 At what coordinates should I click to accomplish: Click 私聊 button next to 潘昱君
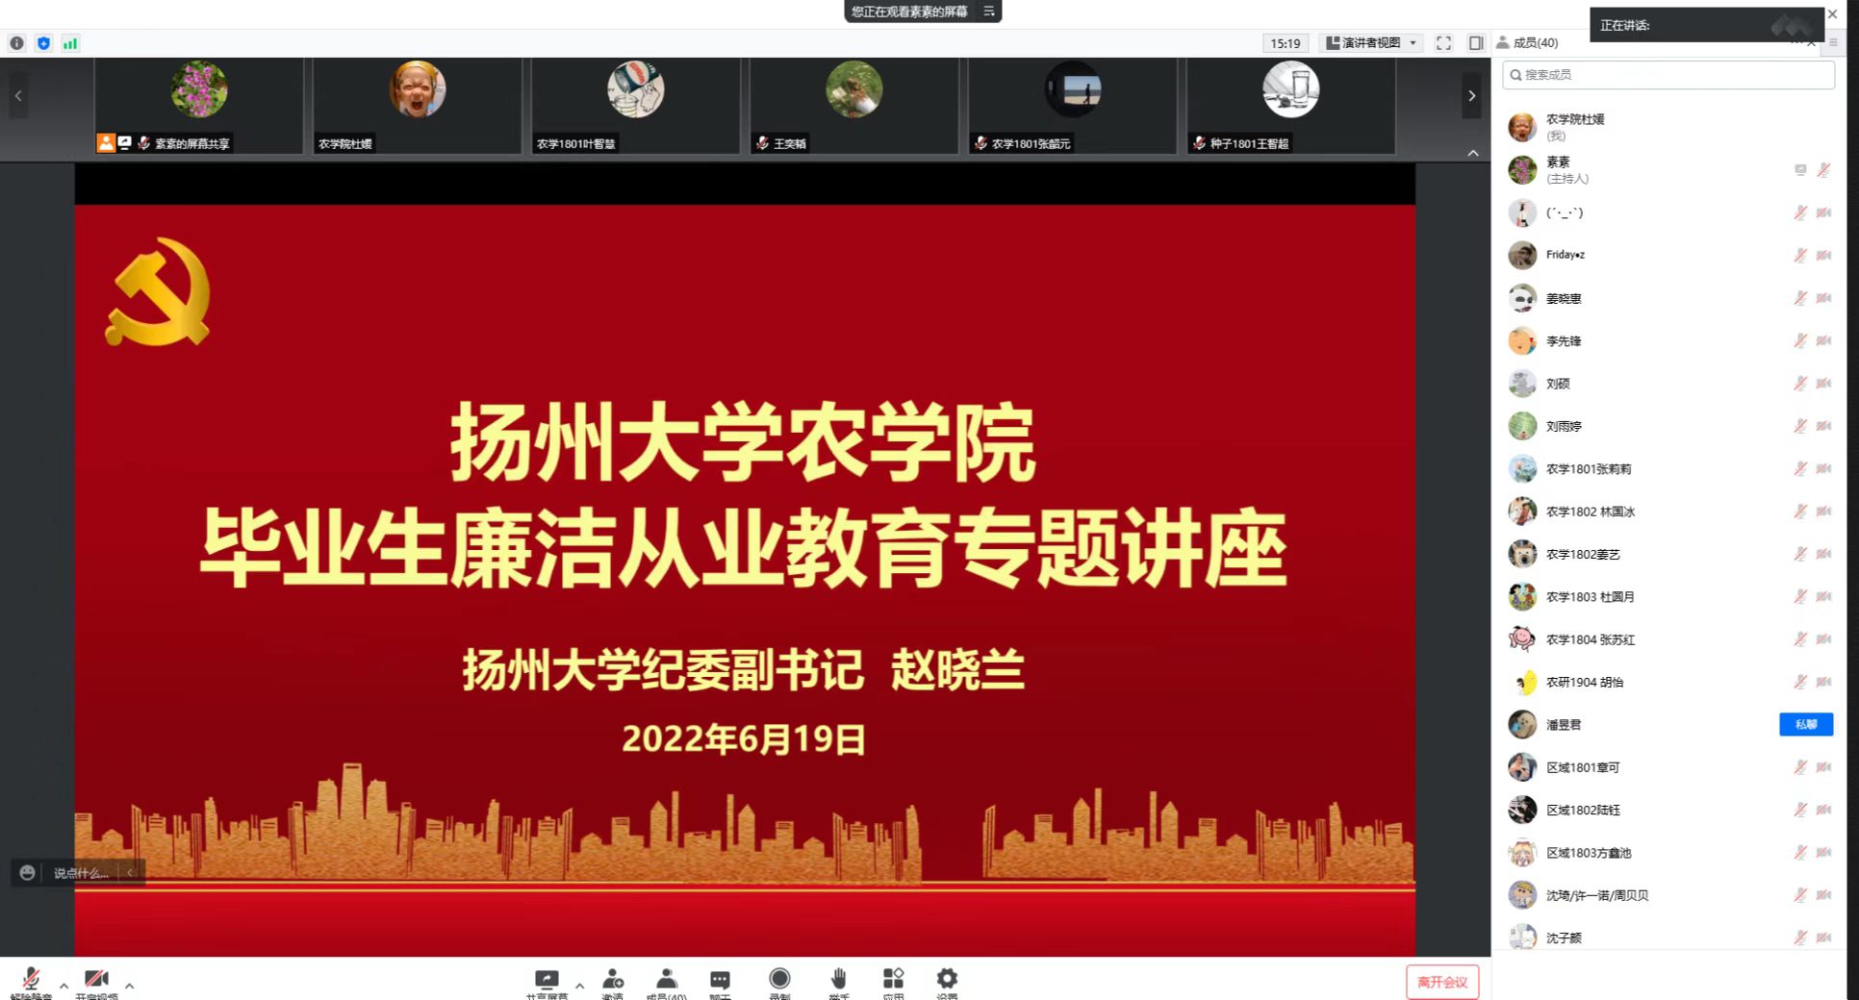pos(1805,724)
